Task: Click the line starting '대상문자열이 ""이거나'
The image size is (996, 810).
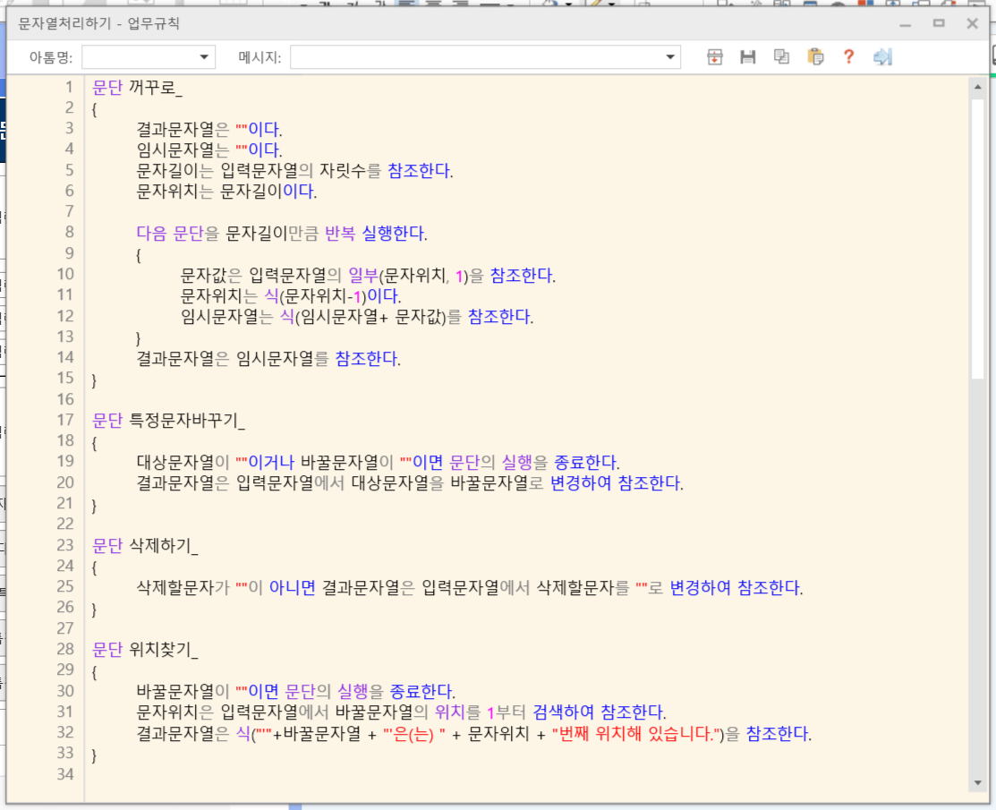Action: tap(378, 463)
